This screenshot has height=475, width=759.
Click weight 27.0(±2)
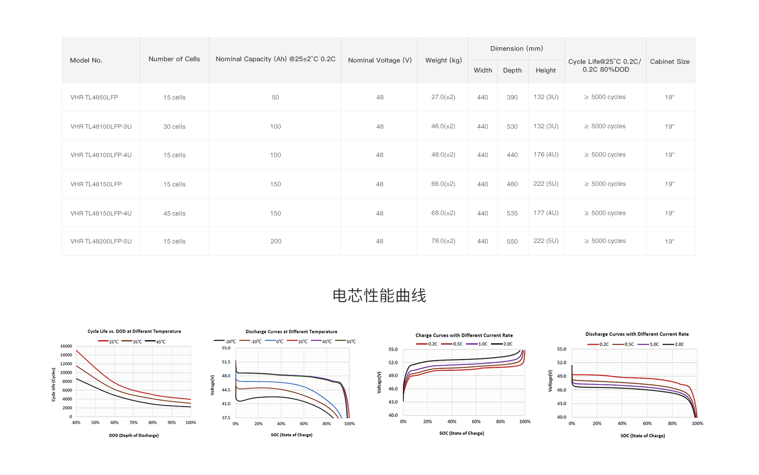click(x=443, y=97)
